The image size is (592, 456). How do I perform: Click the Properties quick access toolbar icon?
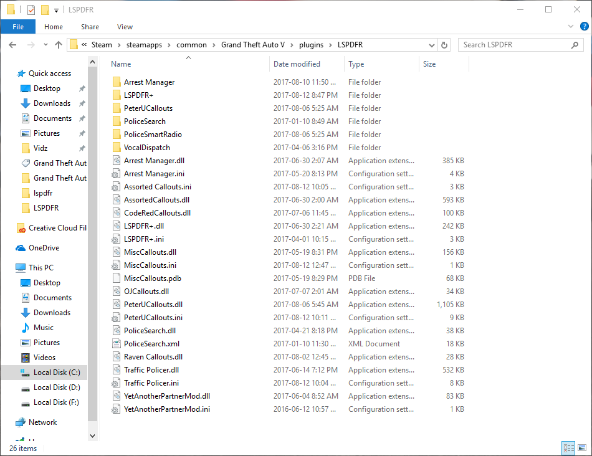pos(31,10)
